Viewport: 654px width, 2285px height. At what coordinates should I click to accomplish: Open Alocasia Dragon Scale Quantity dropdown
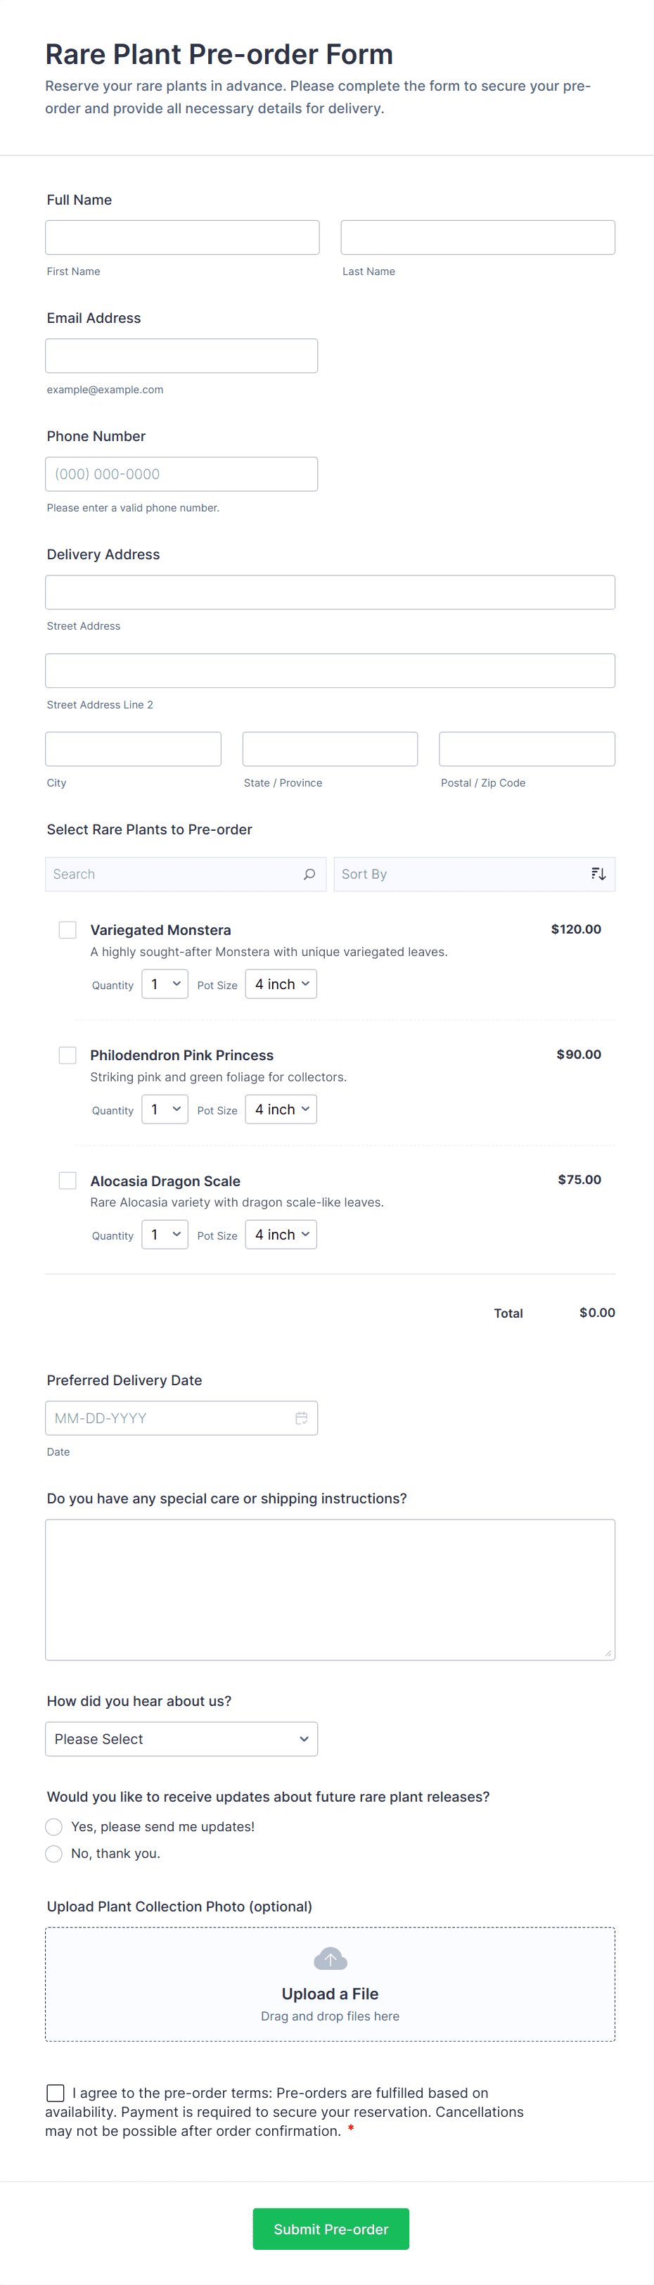[x=165, y=1234]
